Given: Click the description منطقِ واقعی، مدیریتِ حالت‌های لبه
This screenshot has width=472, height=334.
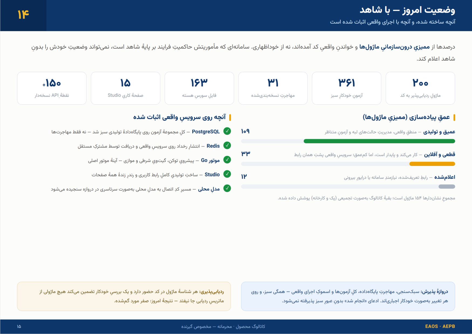Looking at the screenshot, I should click(371, 132).
